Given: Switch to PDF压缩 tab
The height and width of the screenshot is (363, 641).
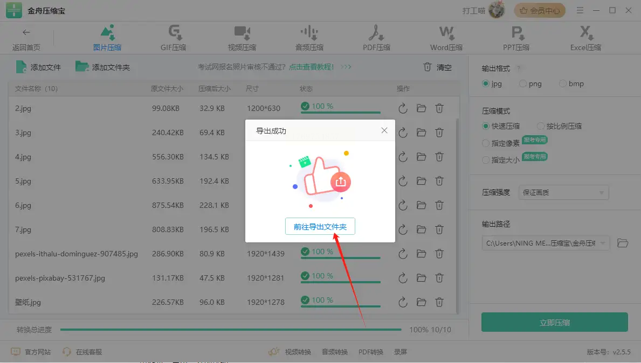Looking at the screenshot, I should point(376,38).
